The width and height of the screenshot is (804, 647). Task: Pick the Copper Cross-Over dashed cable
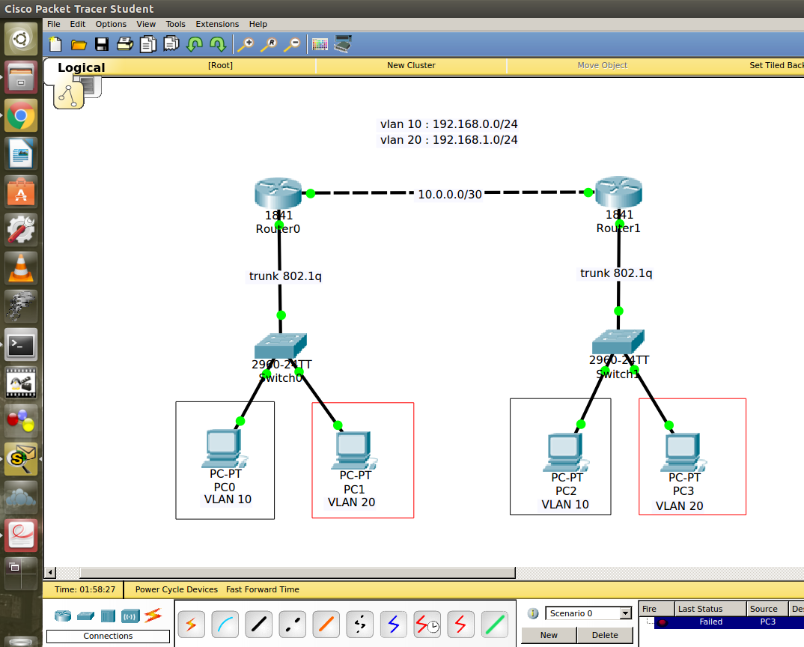tap(292, 625)
